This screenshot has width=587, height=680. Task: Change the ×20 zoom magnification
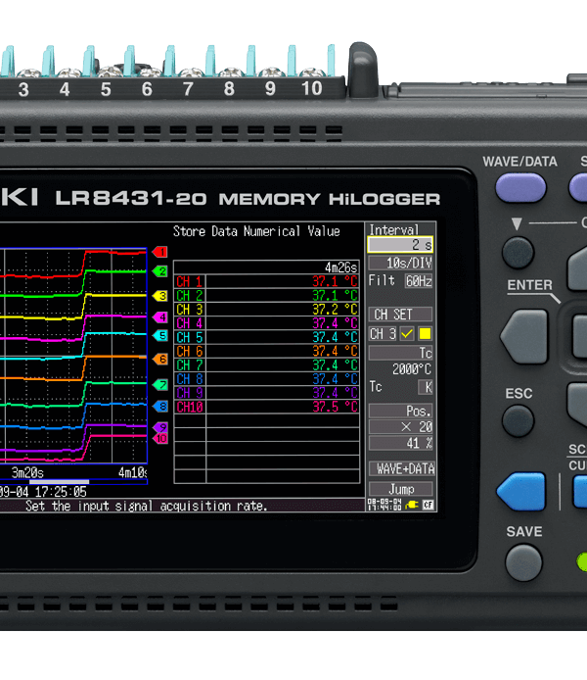click(400, 427)
